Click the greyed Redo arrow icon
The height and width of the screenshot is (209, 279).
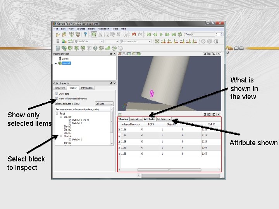[x=140, y=34]
